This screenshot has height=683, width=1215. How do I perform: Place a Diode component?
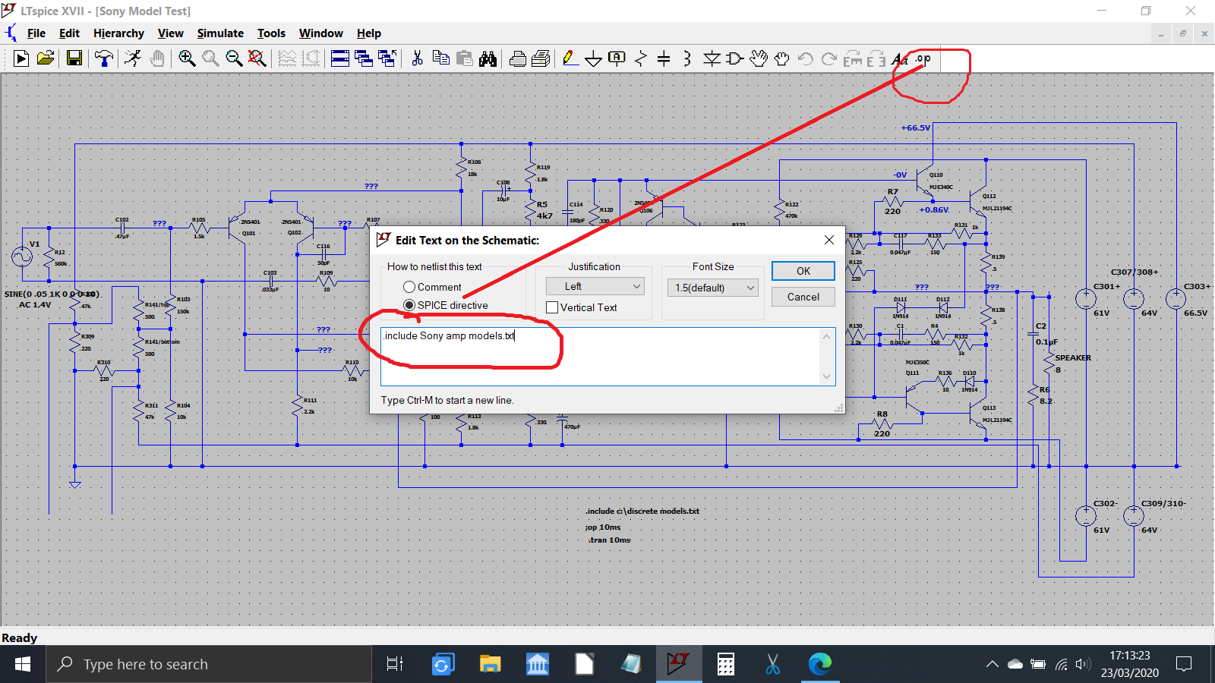pos(712,58)
